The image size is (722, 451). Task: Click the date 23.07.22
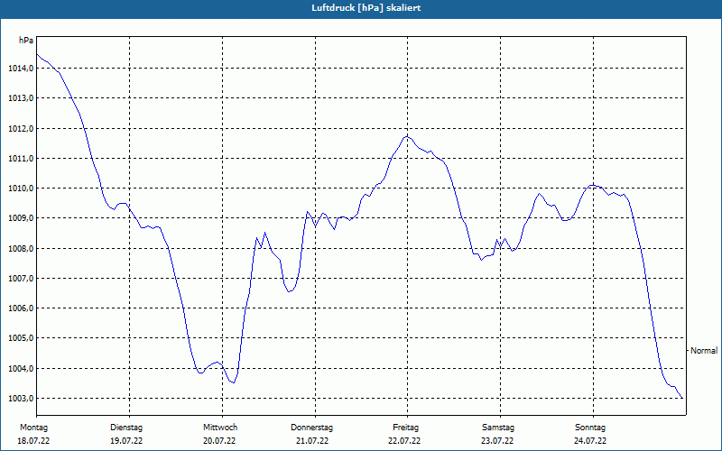tap(498, 441)
